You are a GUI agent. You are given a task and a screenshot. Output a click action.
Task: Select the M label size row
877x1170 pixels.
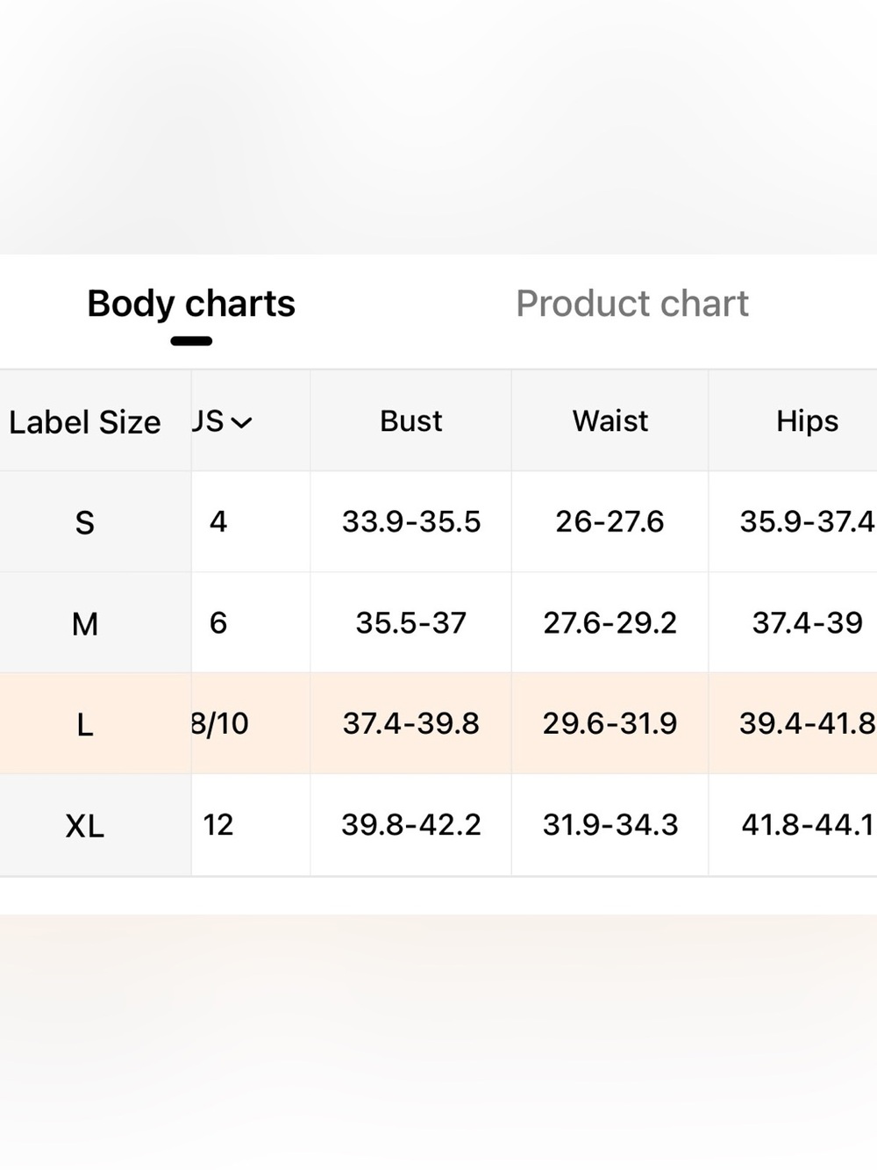(x=438, y=622)
